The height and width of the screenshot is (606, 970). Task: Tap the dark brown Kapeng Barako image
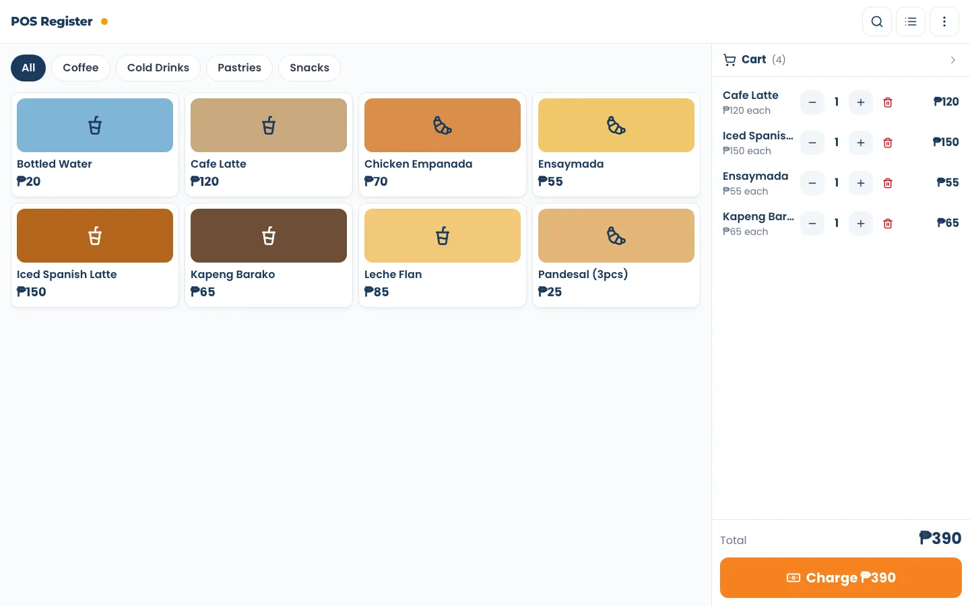tap(269, 236)
